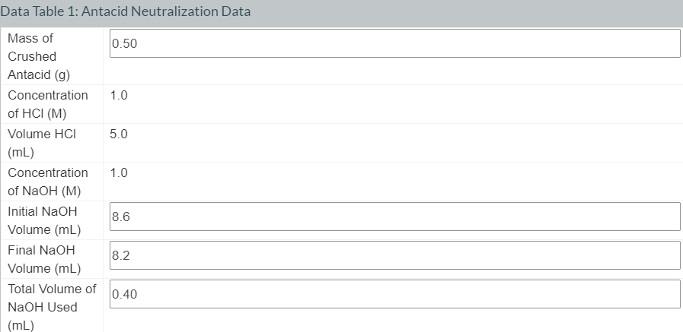Viewport: 683px width, 332px height.
Task: Click the 0.50 value in the mass field
Action: (124, 44)
